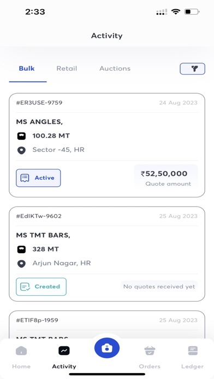Open the Ledger icon
This screenshot has width=214, height=379.
(192, 351)
